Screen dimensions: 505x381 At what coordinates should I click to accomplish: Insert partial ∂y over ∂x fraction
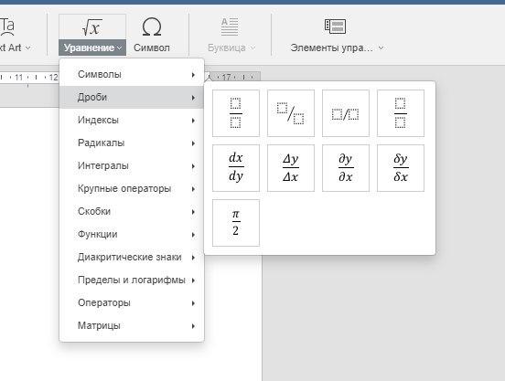coord(346,168)
